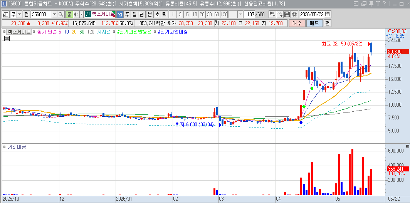The width and height of the screenshot is (410, 203).
Task: Open stock search with magnifier icon
Action: (x=60, y=14)
